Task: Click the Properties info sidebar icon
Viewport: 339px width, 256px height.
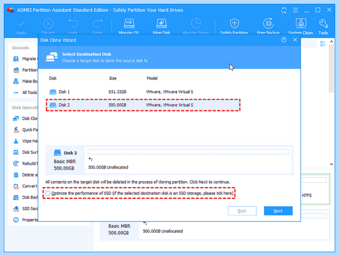Action: point(16,220)
